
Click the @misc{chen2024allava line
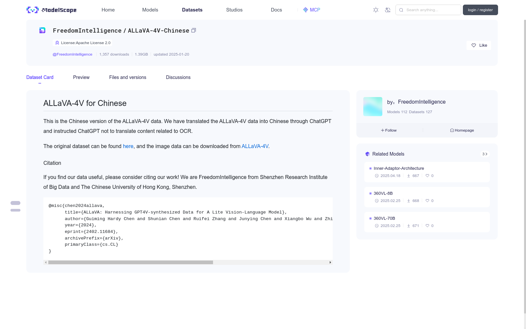77,206
